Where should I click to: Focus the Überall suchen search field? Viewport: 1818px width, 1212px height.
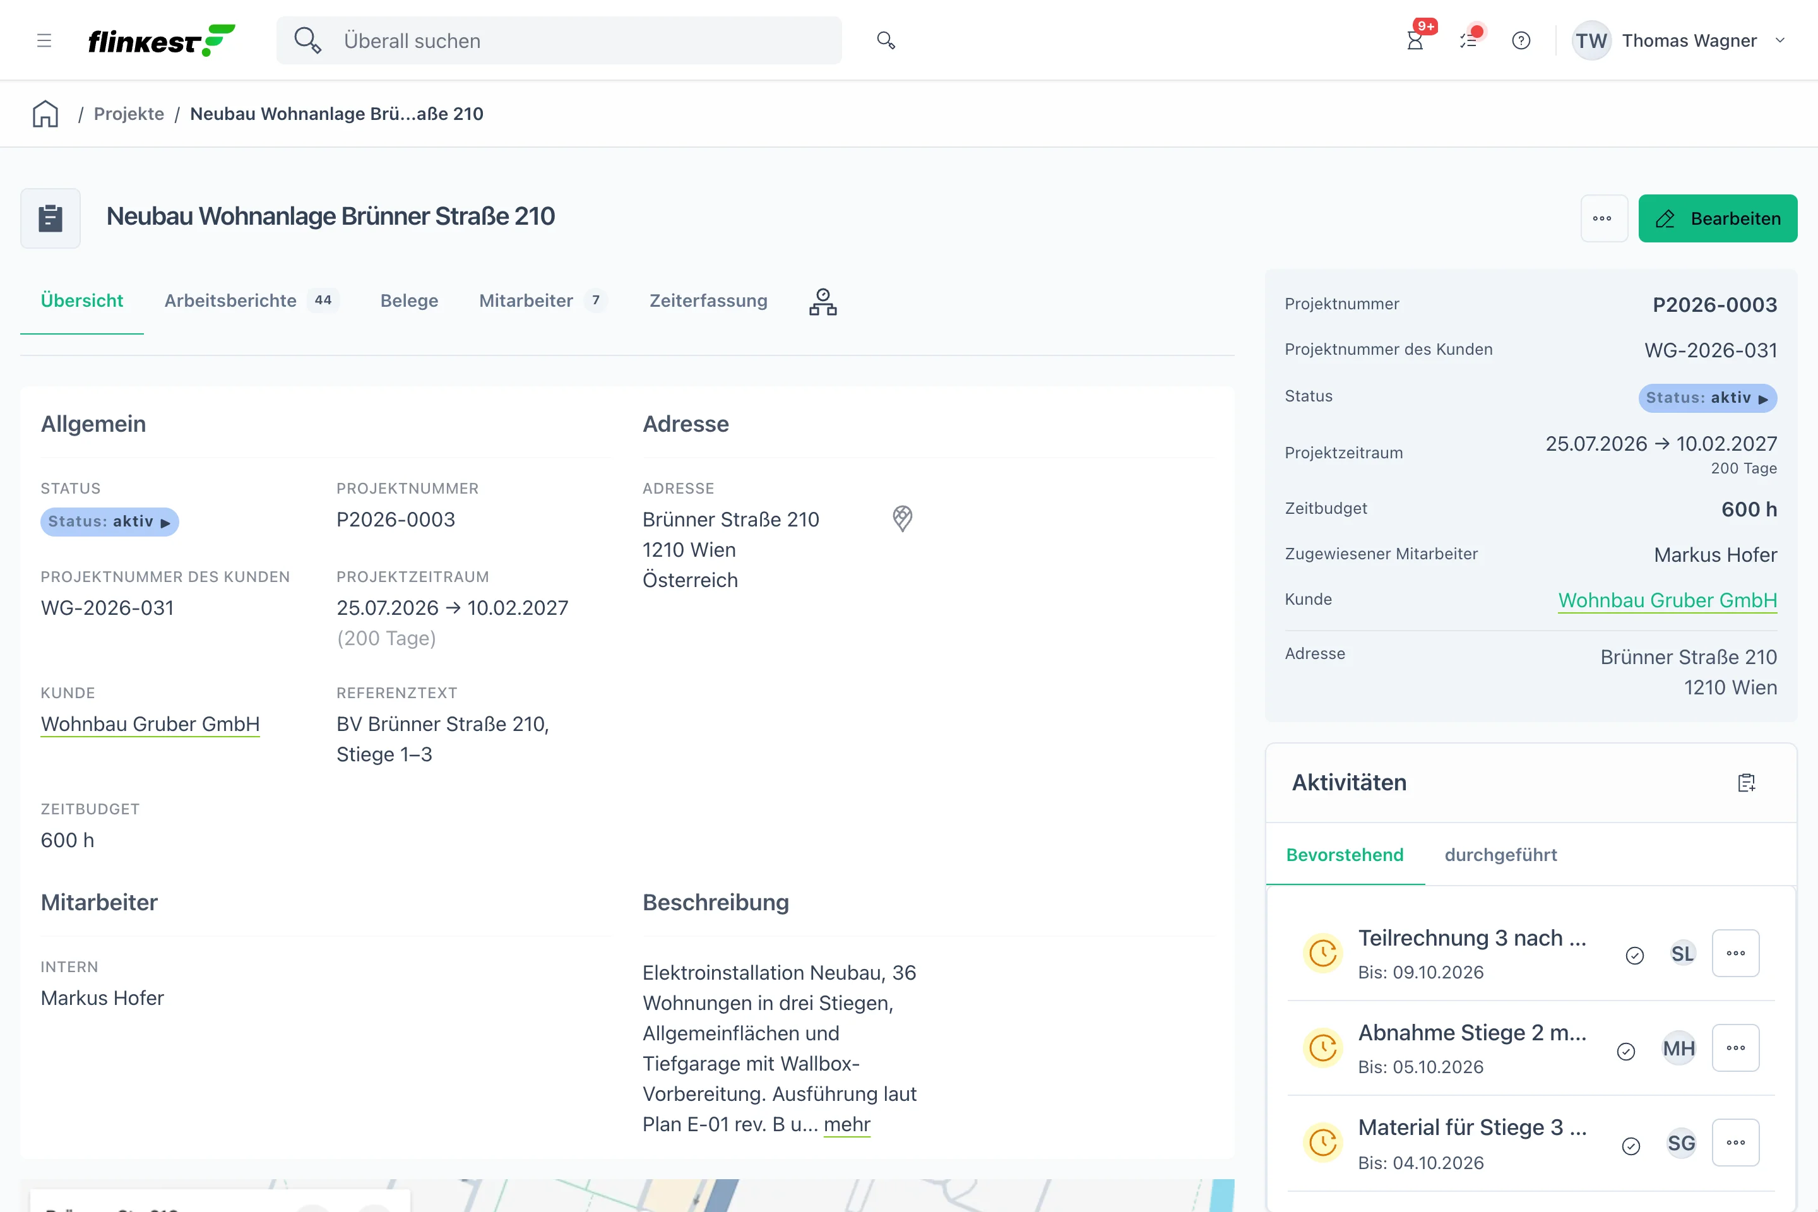click(x=559, y=40)
